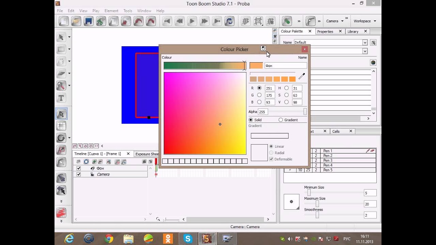The image size is (436, 245).
Task: Select the H radio button
Action: pos(286,88)
